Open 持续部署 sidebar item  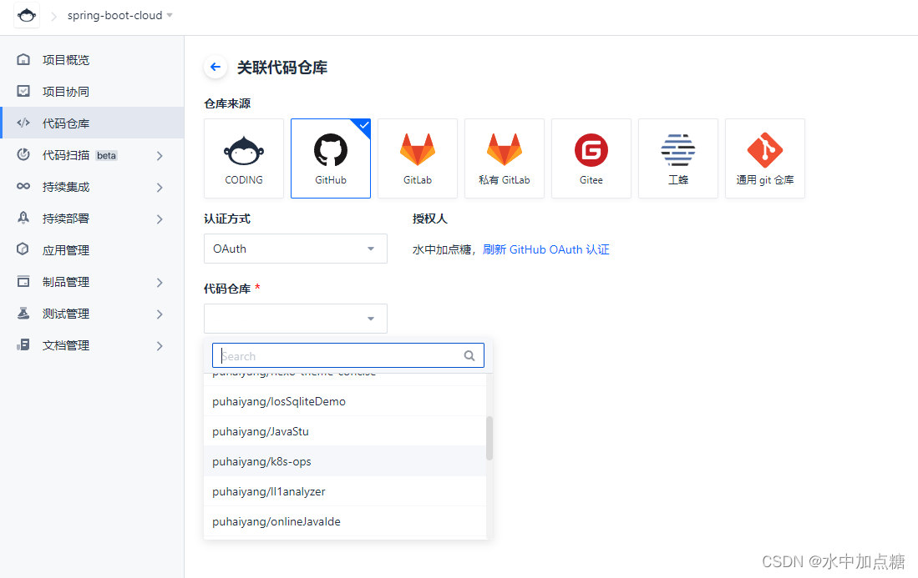click(x=93, y=218)
